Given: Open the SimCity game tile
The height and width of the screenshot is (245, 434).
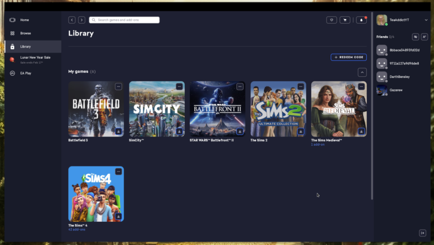Looking at the screenshot, I should 157,109.
